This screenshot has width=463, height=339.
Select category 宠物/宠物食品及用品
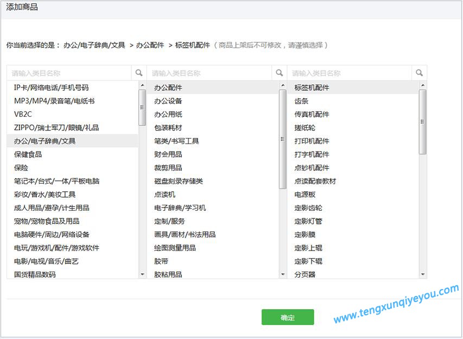click(73, 221)
